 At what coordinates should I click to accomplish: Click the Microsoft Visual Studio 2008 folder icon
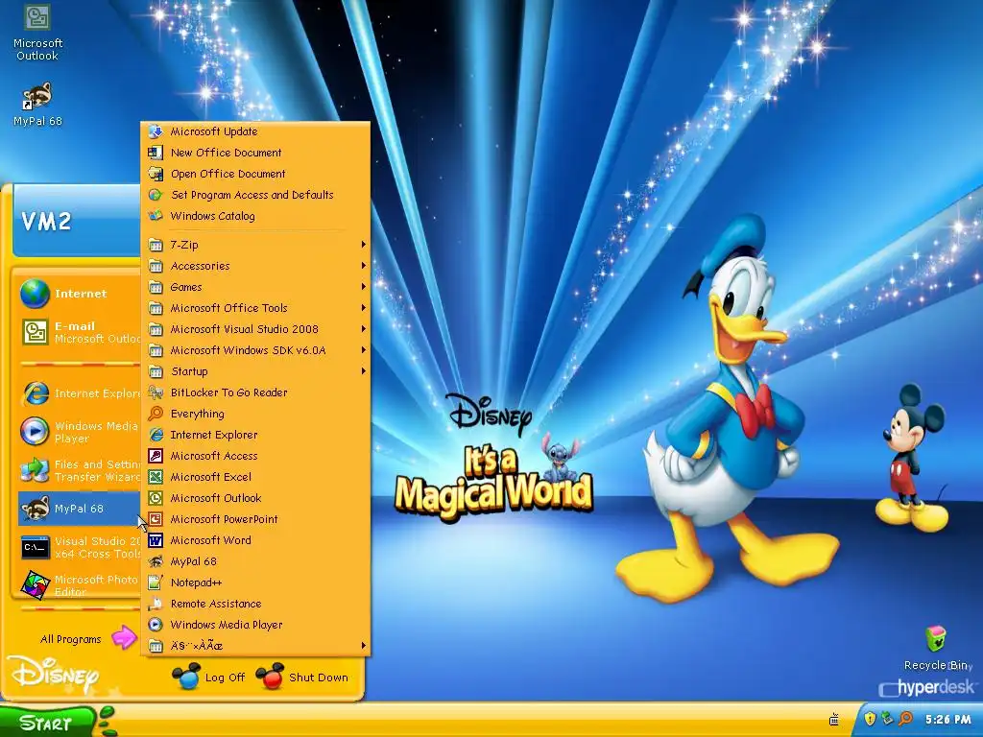pyautogui.click(x=156, y=329)
